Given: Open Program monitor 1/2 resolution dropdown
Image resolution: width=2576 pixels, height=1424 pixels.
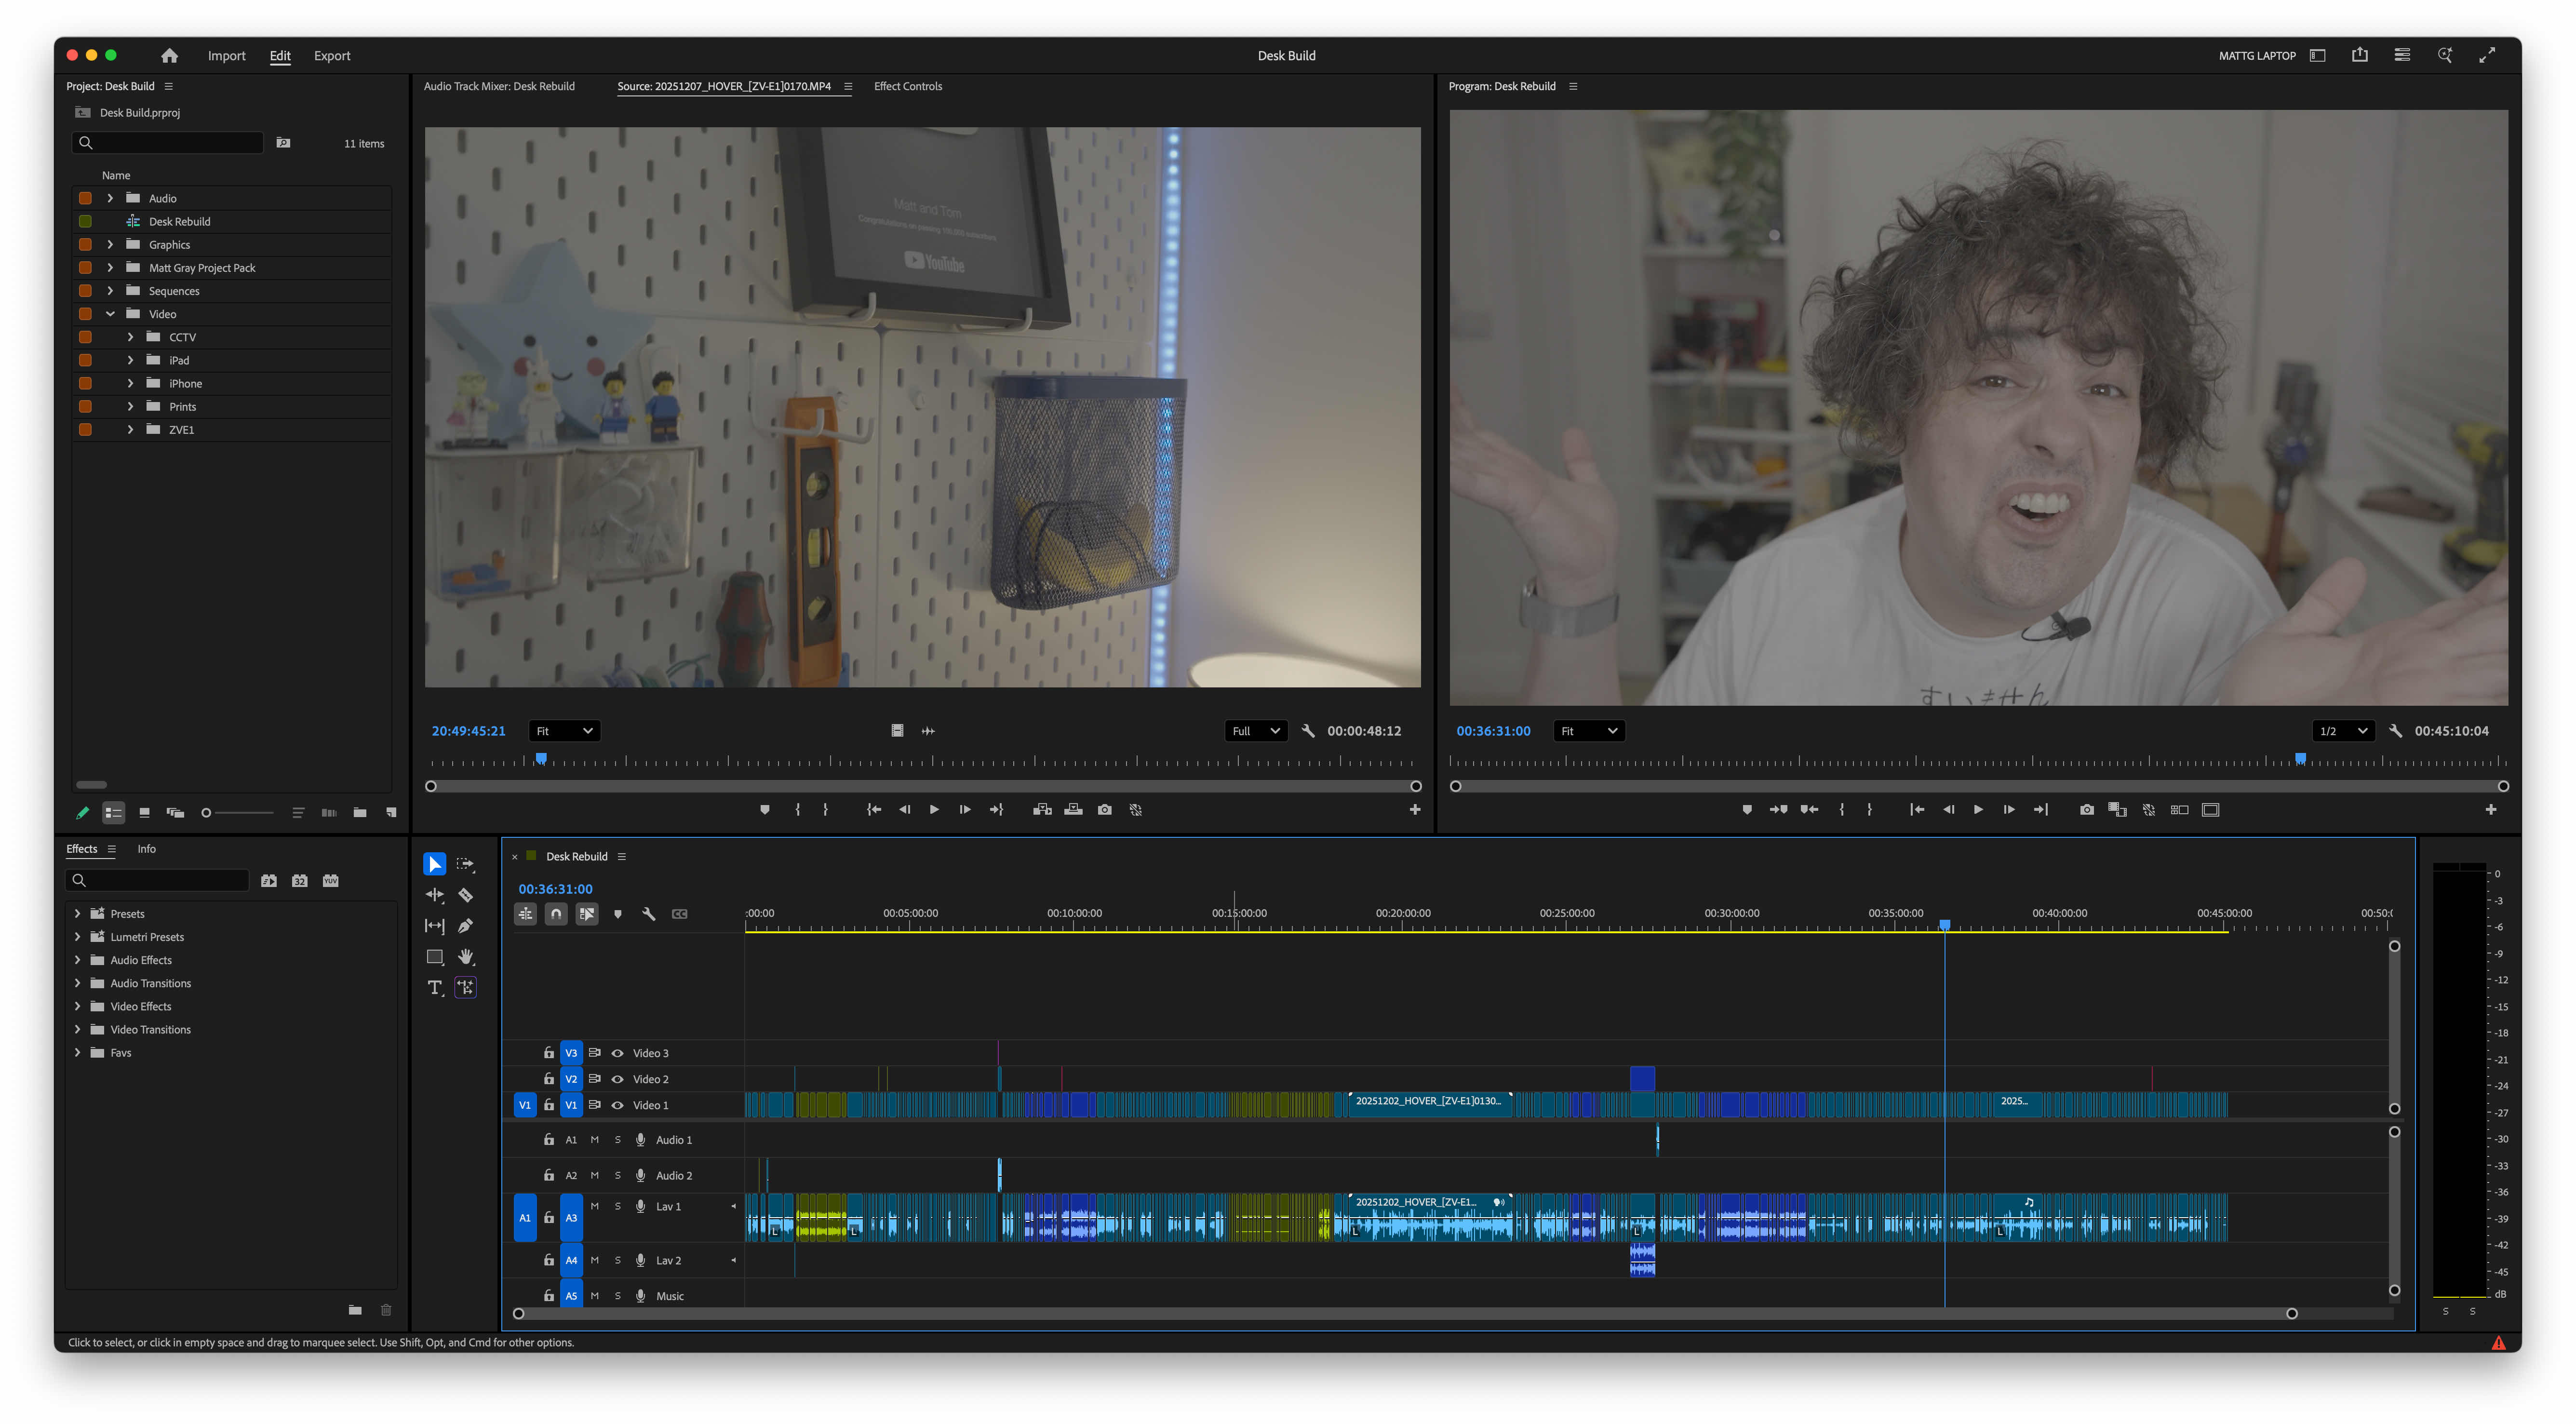Looking at the screenshot, I should click(x=2342, y=731).
